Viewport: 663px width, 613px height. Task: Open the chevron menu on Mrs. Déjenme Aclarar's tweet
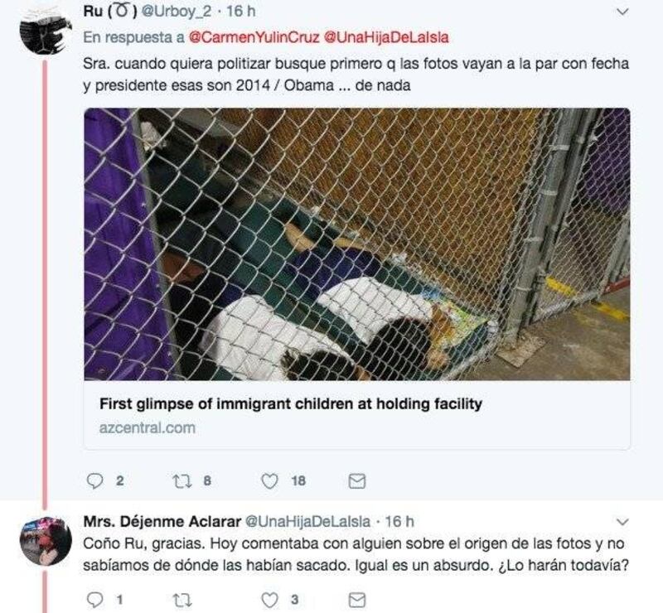click(622, 522)
